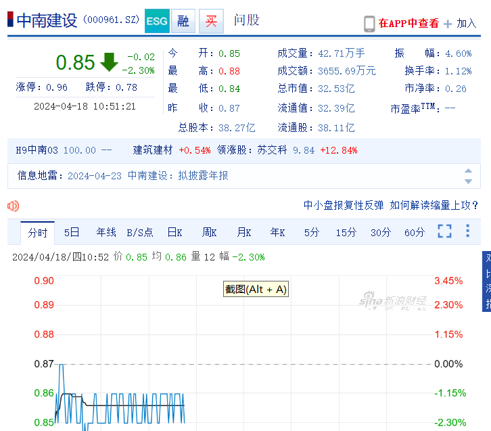Toggle fullscreen chart icon

tap(444, 231)
